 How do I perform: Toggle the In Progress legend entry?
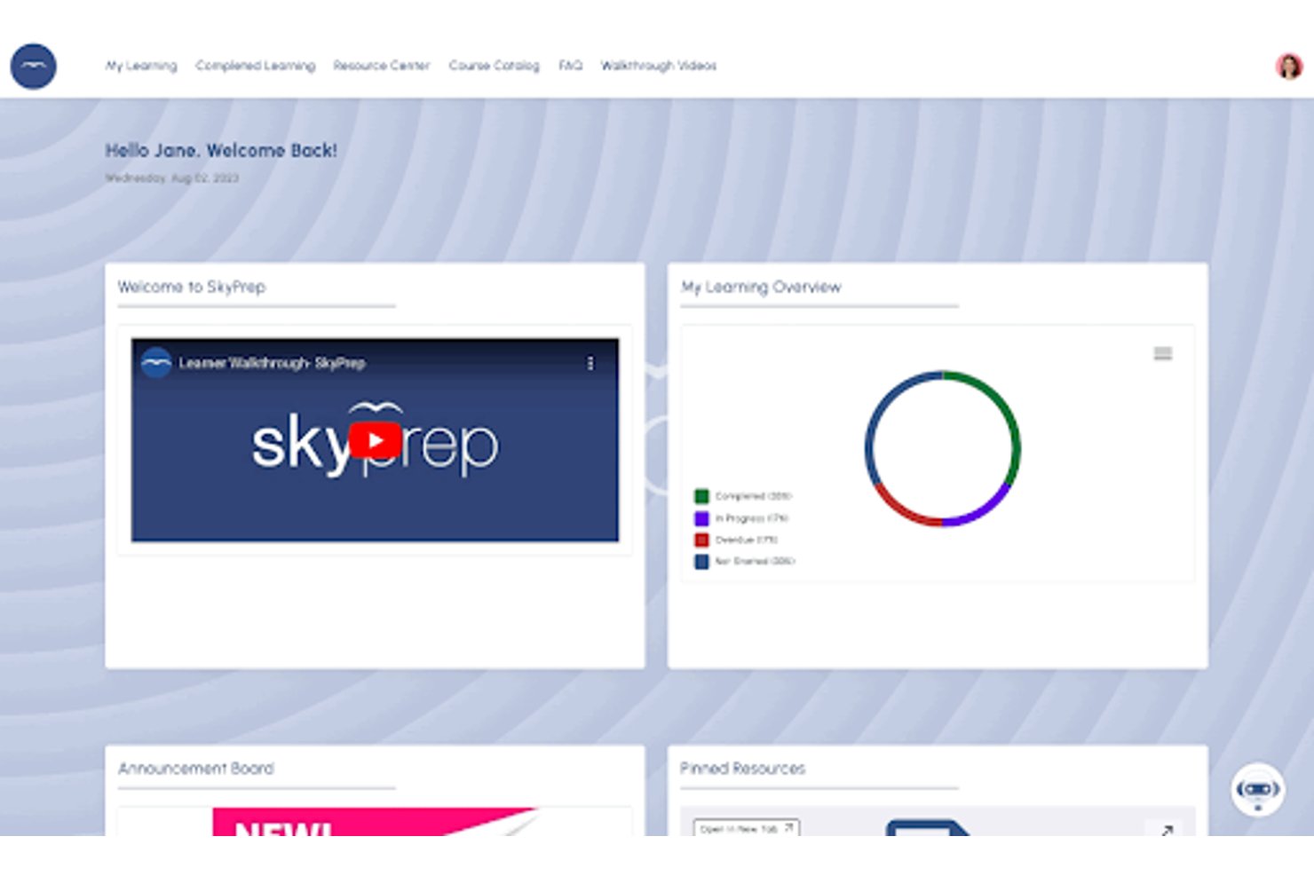(x=741, y=518)
